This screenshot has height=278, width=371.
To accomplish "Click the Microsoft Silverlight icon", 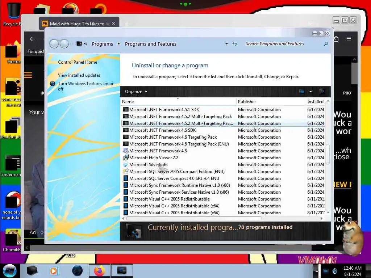I will (x=126, y=165).
